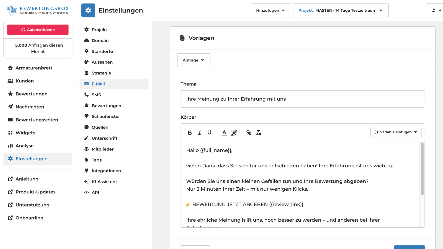The image size is (443, 249).
Task: Insert a link via the toolbar
Action: click(249, 133)
